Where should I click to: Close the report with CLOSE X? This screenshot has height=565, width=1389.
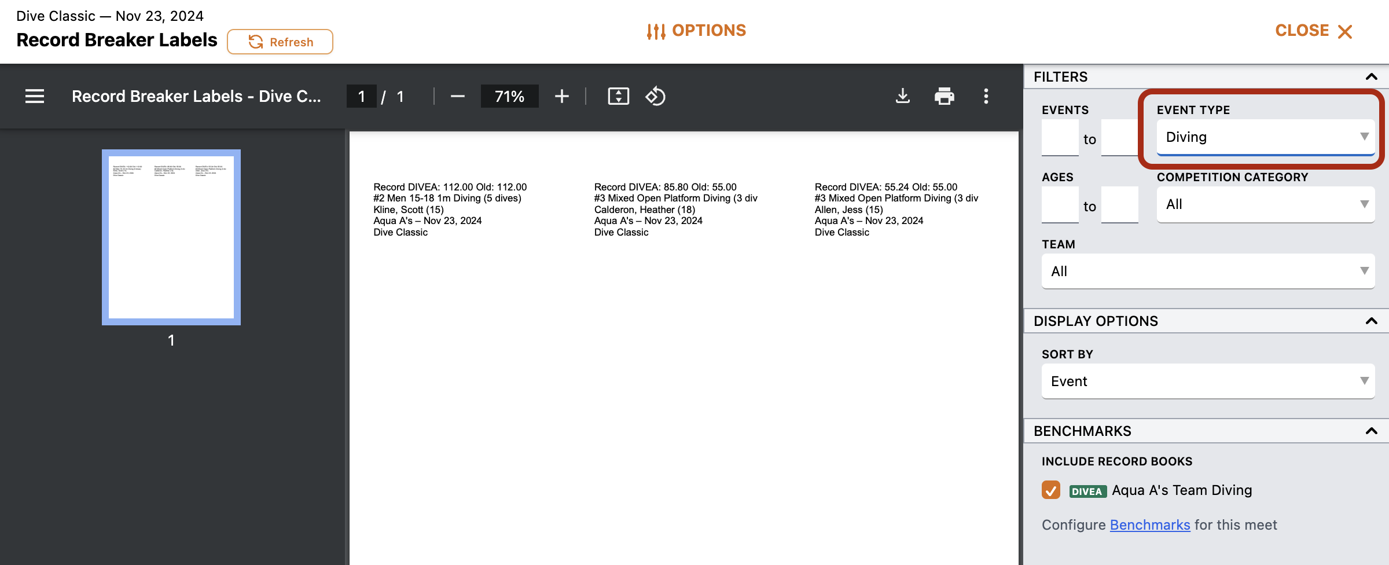1314,31
